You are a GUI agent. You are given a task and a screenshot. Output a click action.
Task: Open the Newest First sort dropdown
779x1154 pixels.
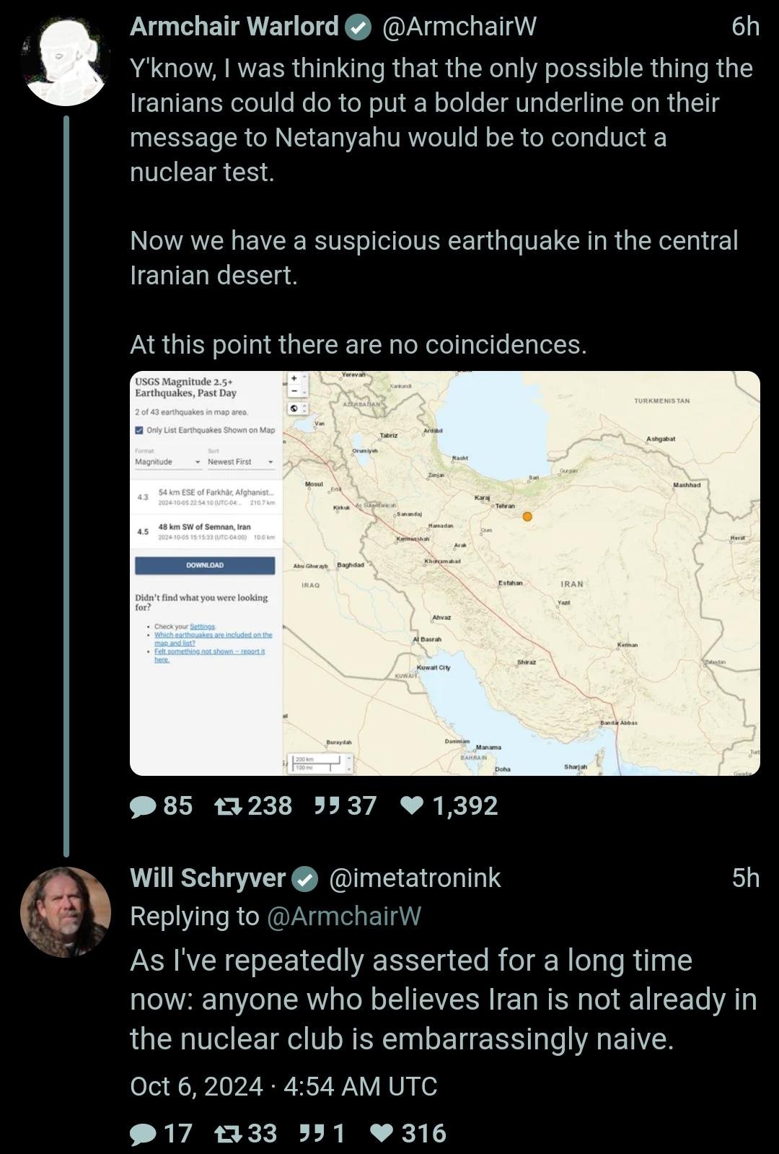(x=240, y=462)
